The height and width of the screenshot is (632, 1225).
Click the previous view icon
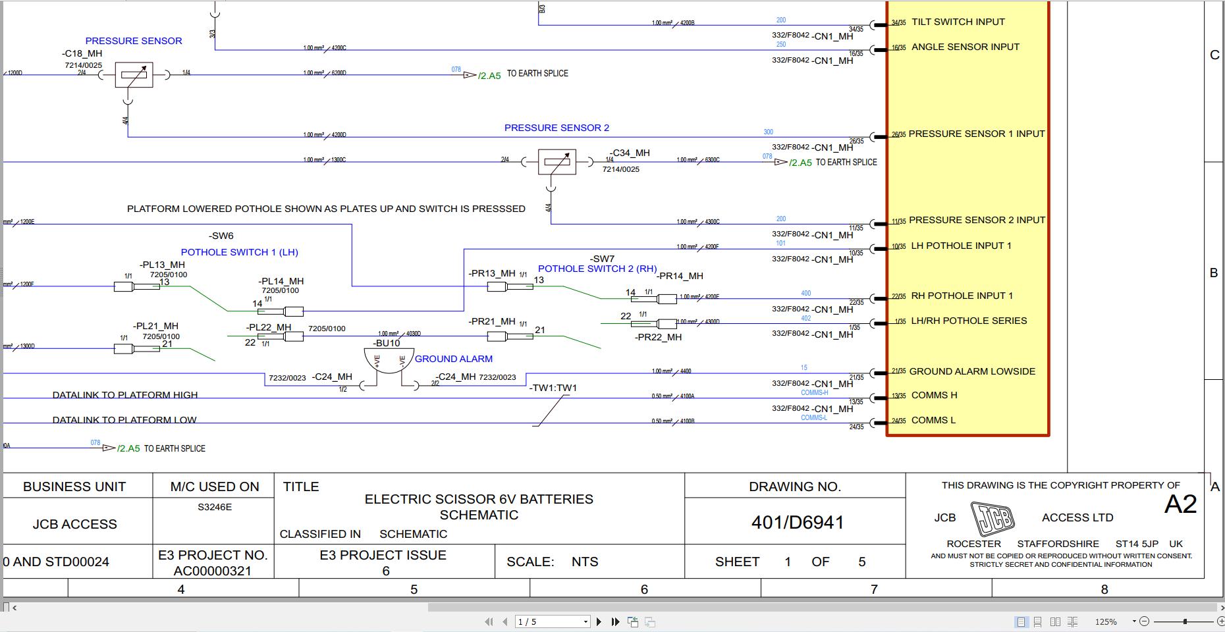tap(633, 621)
